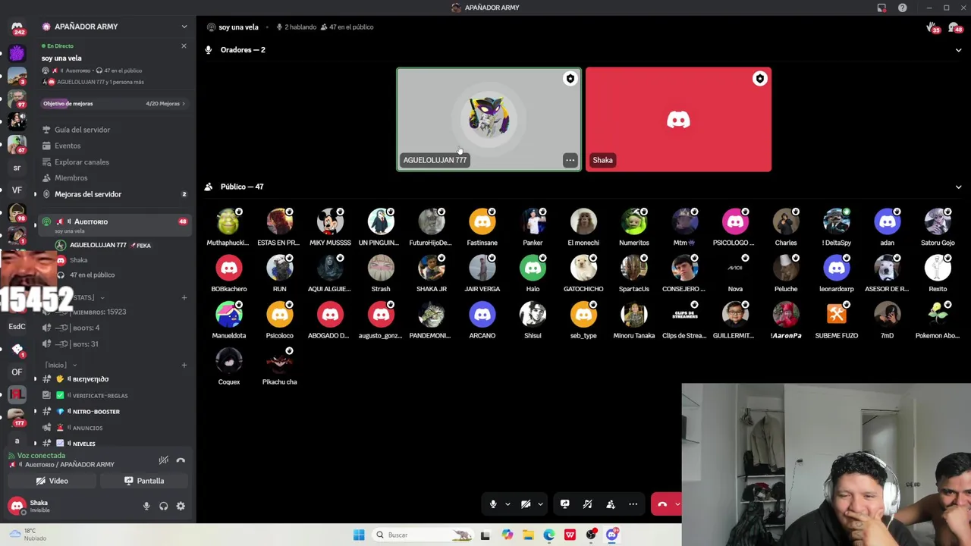Viewport: 971px width, 546px height.
Task: Open options menu on AGUELOLUJAN 777 tile
Action: [x=570, y=160]
